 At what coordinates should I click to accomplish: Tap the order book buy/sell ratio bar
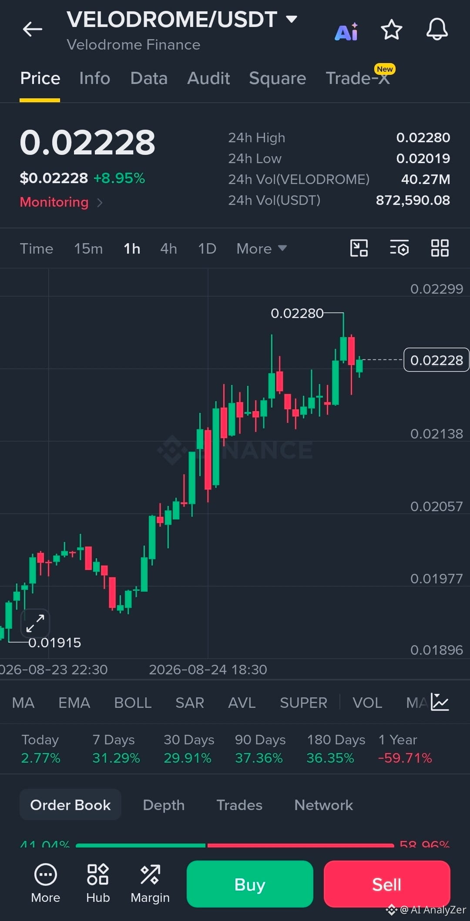tap(235, 845)
